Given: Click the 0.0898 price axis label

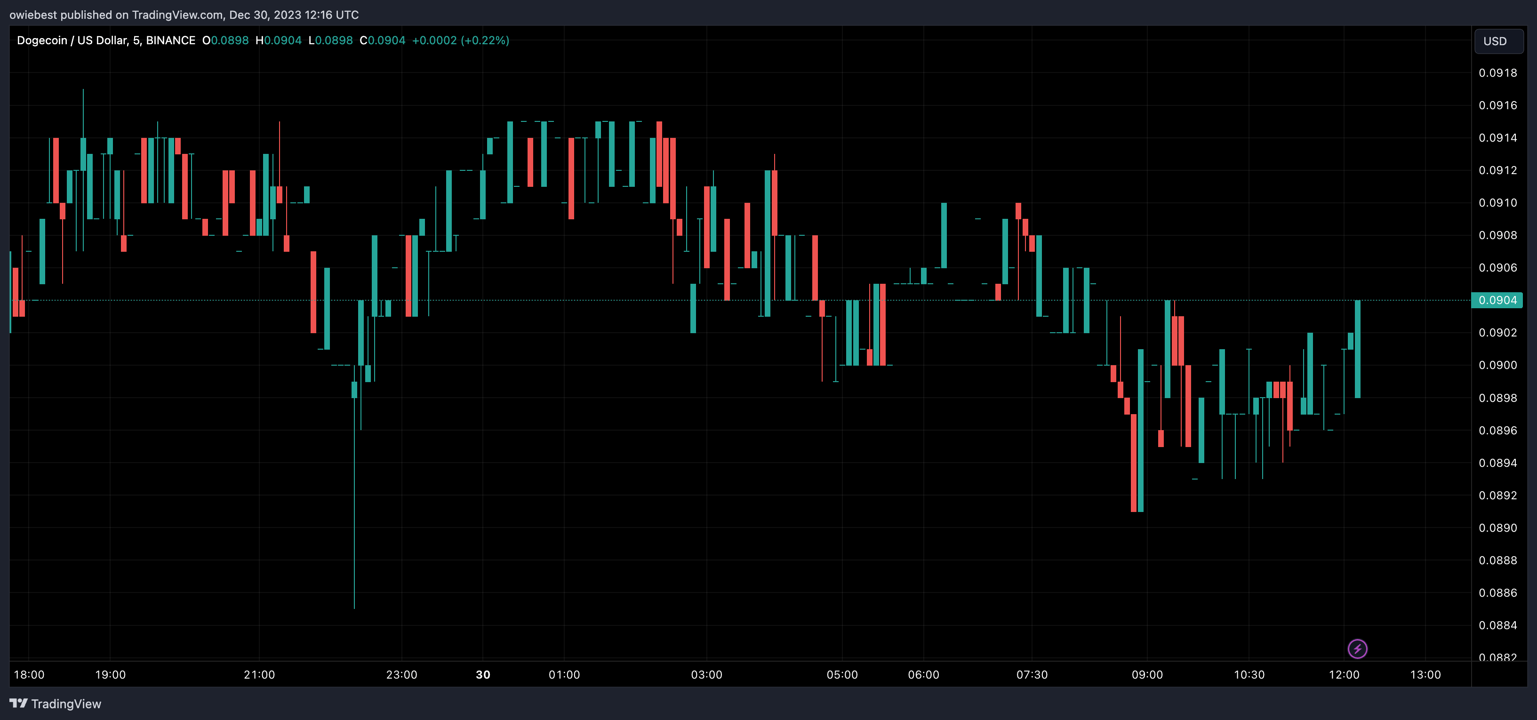Looking at the screenshot, I should click(x=1497, y=398).
